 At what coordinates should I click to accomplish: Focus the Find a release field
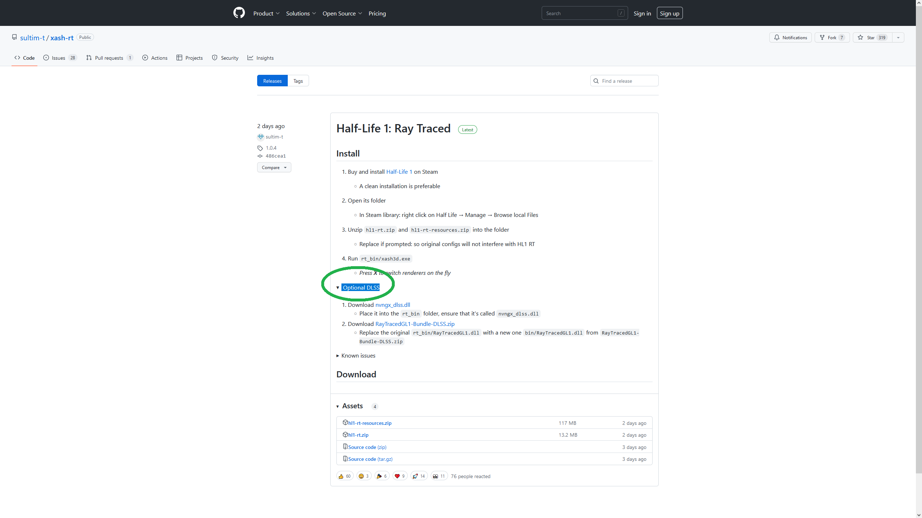pos(627,81)
